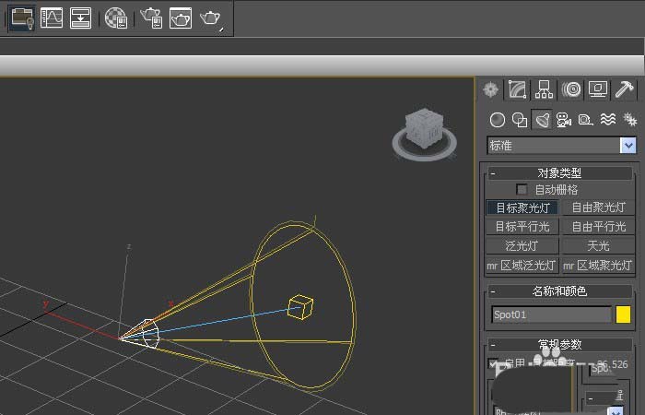The width and height of the screenshot is (645, 415).
Task: Click the mr 区域聚光灯 button
Action: pos(599,266)
